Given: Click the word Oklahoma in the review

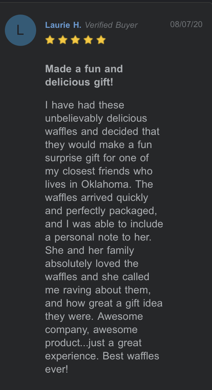Looking at the screenshot, I should 106,184.
